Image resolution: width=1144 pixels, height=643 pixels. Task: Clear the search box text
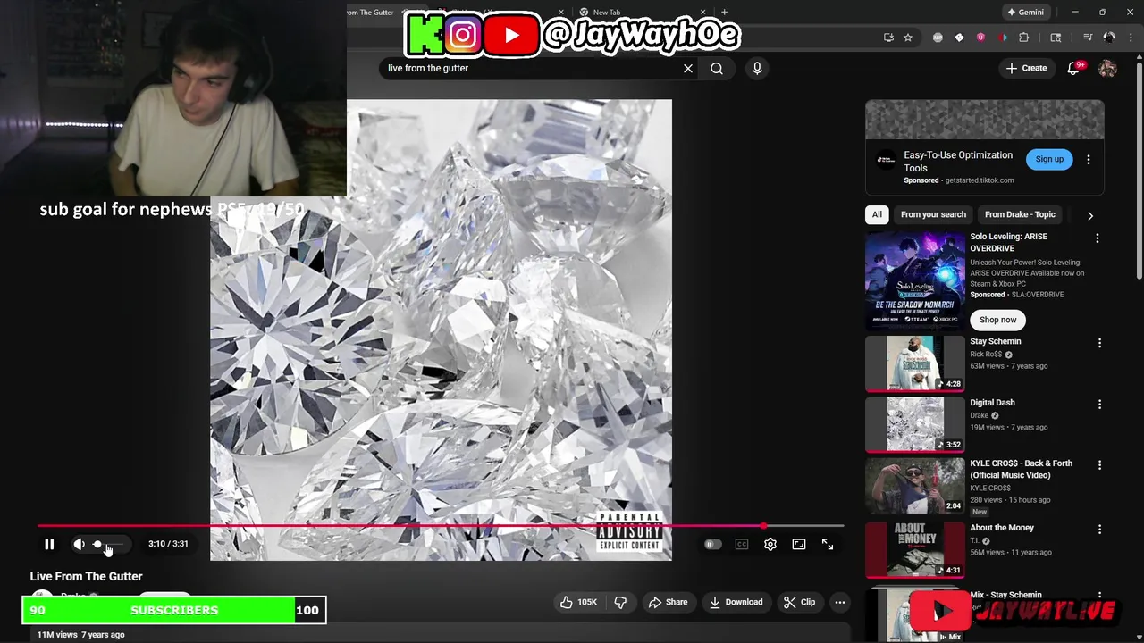pyautogui.click(x=688, y=68)
